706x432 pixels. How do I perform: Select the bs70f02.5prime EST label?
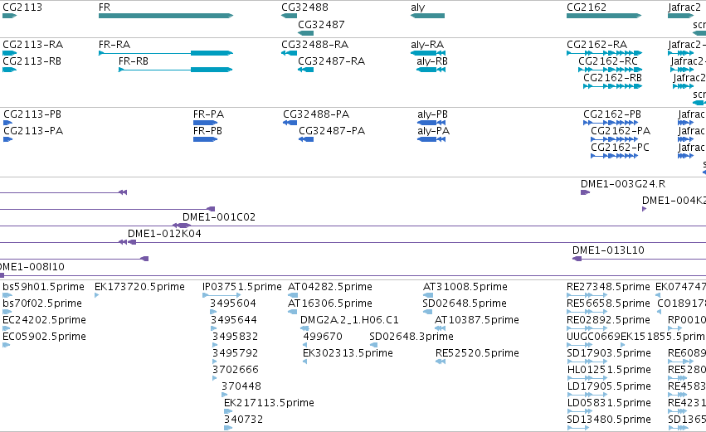[42, 303]
